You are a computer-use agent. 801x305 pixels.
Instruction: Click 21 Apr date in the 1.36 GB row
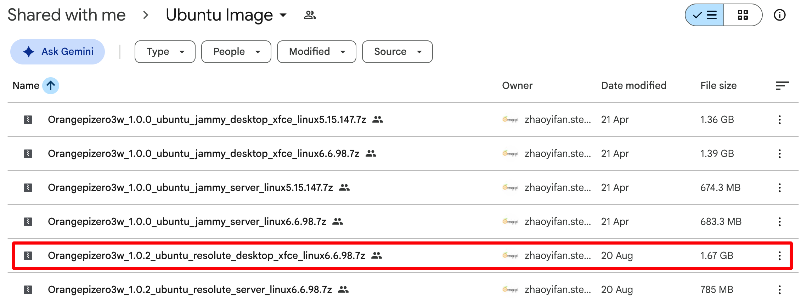click(615, 120)
